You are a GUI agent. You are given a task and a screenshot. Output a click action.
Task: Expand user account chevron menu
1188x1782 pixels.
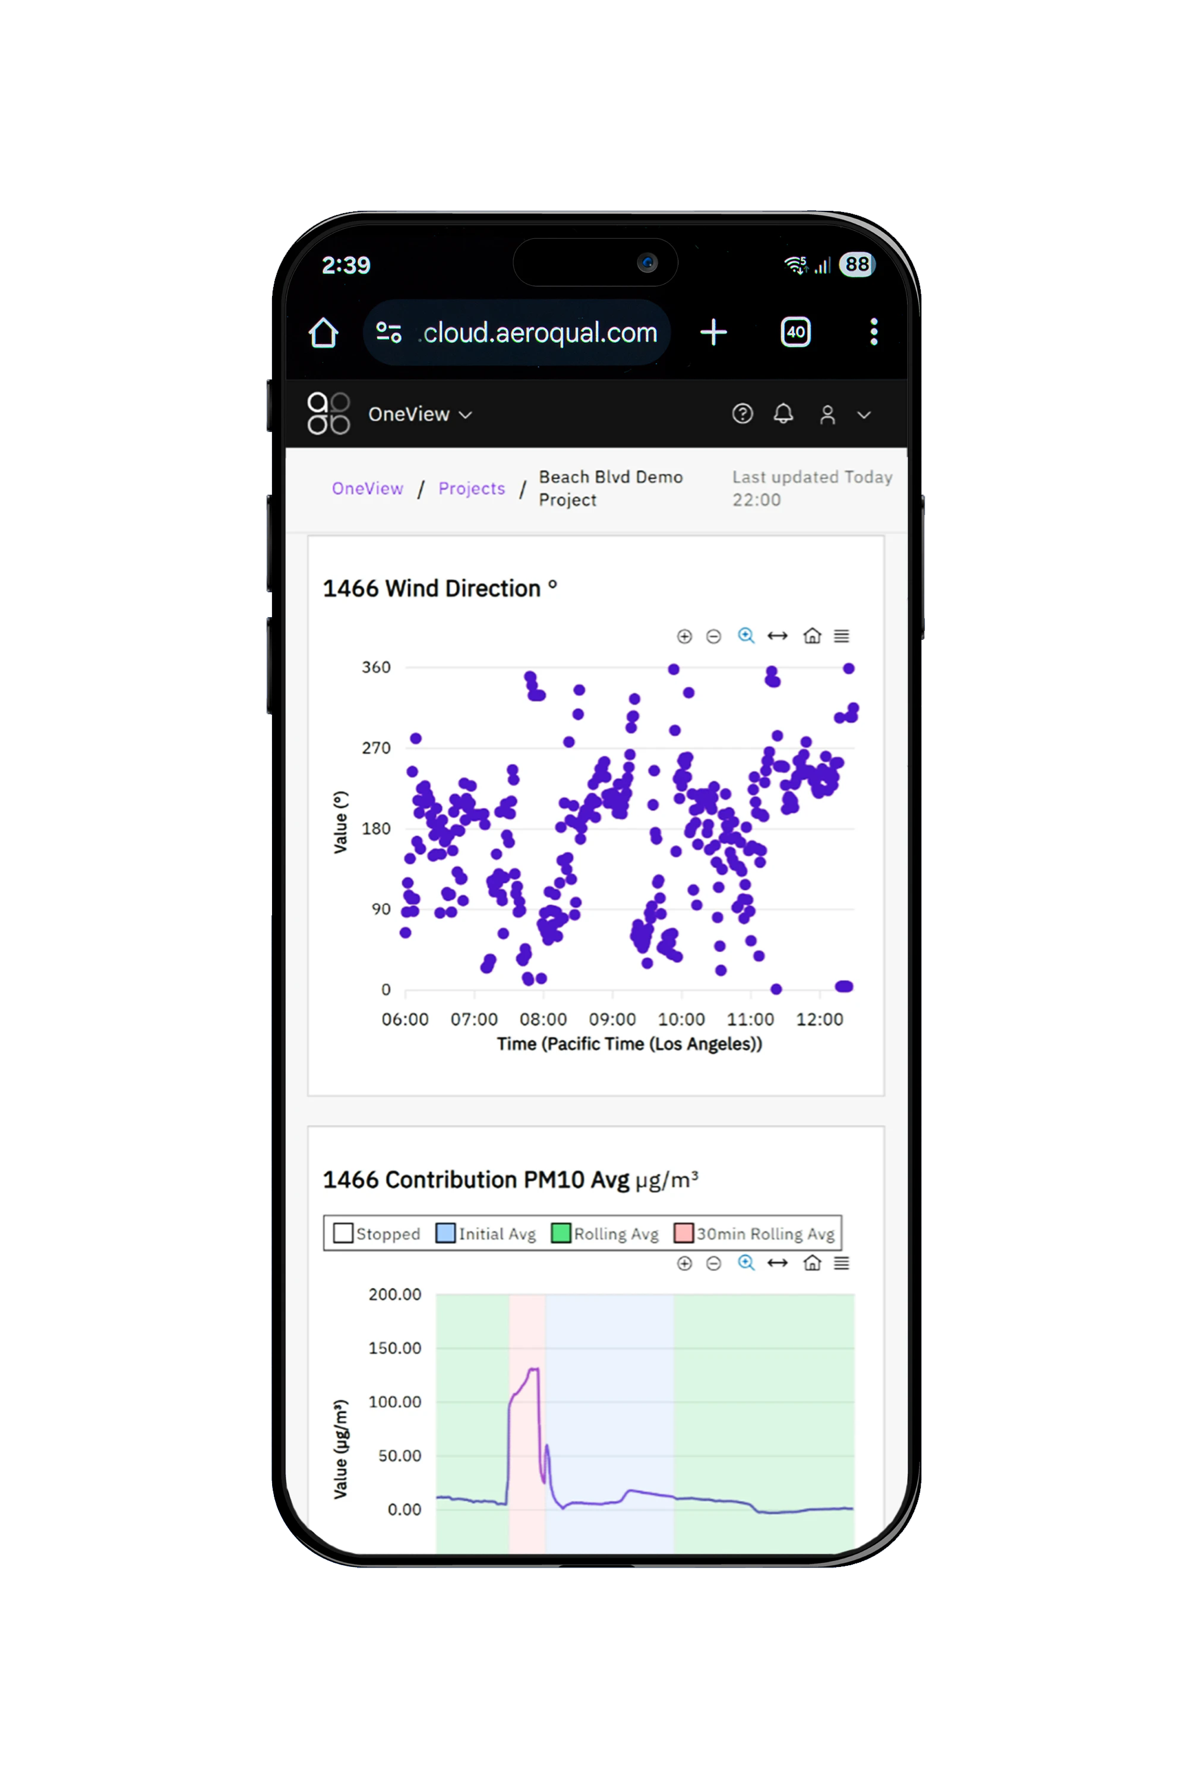point(864,415)
